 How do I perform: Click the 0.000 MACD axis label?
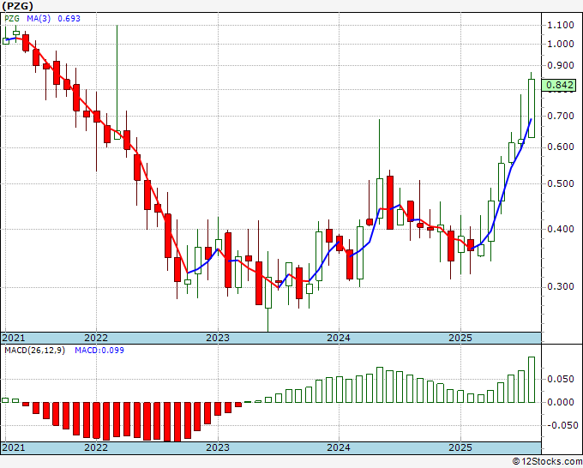click(x=561, y=402)
